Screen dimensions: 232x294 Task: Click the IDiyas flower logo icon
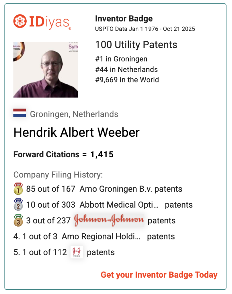(20, 22)
